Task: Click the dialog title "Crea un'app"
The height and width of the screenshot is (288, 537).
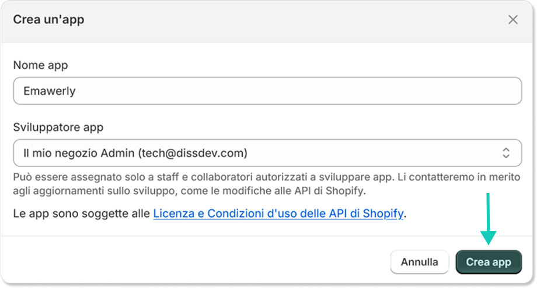Action: tap(48, 20)
